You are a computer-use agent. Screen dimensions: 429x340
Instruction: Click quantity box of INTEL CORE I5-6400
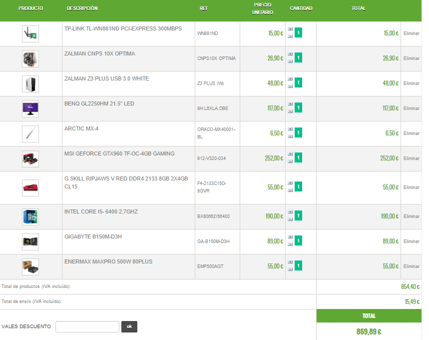(x=298, y=215)
